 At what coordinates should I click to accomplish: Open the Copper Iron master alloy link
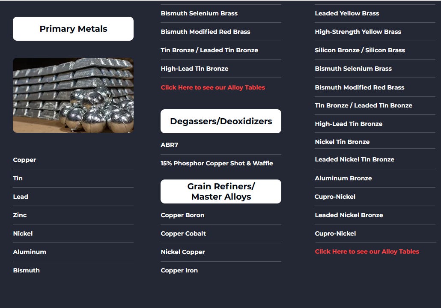click(x=179, y=270)
